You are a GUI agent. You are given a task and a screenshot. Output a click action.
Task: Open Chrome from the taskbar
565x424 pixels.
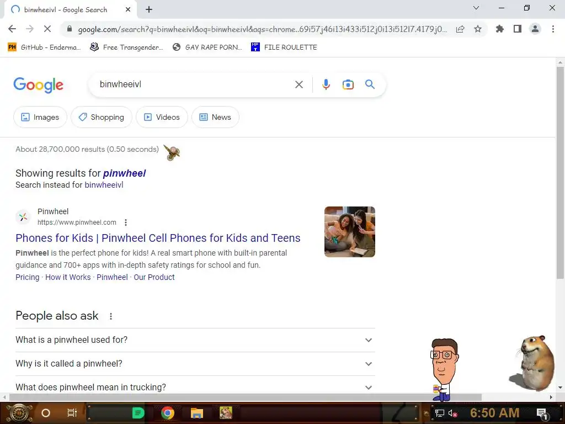[x=168, y=413]
